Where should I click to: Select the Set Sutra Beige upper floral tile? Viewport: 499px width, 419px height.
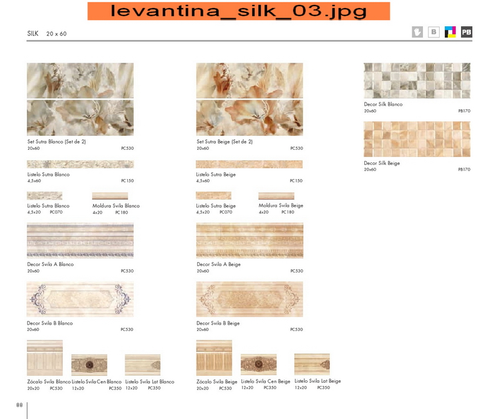pos(249,81)
